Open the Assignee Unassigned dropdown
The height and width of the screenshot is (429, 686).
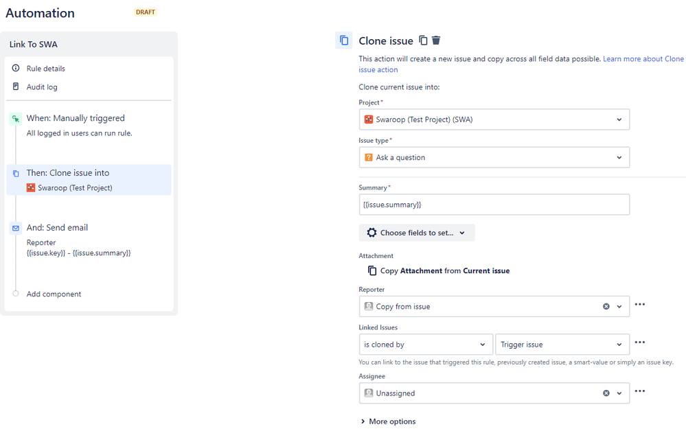494,393
